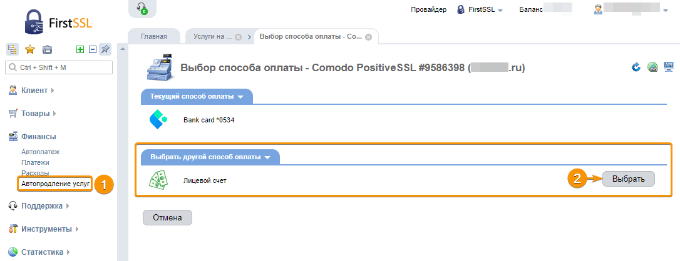Collapse all menu sections with minus icon
Image resolution: width=680 pixels, height=261 pixels.
pyautogui.click(x=93, y=49)
